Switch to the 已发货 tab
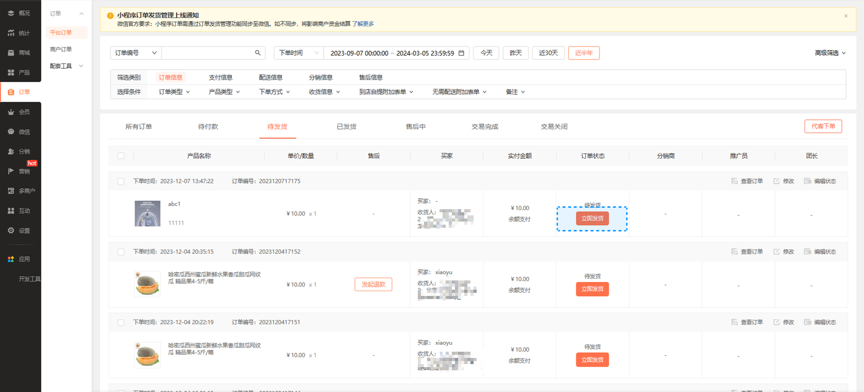 346,127
